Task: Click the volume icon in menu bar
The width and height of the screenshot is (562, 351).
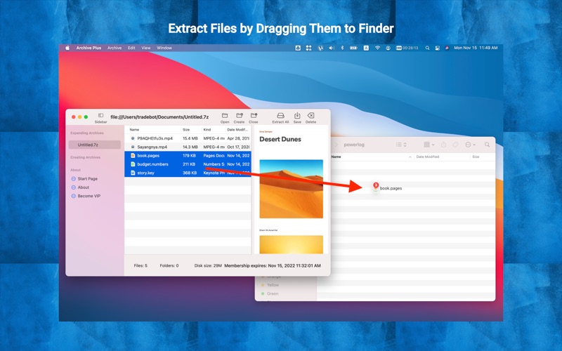Action: coord(332,48)
